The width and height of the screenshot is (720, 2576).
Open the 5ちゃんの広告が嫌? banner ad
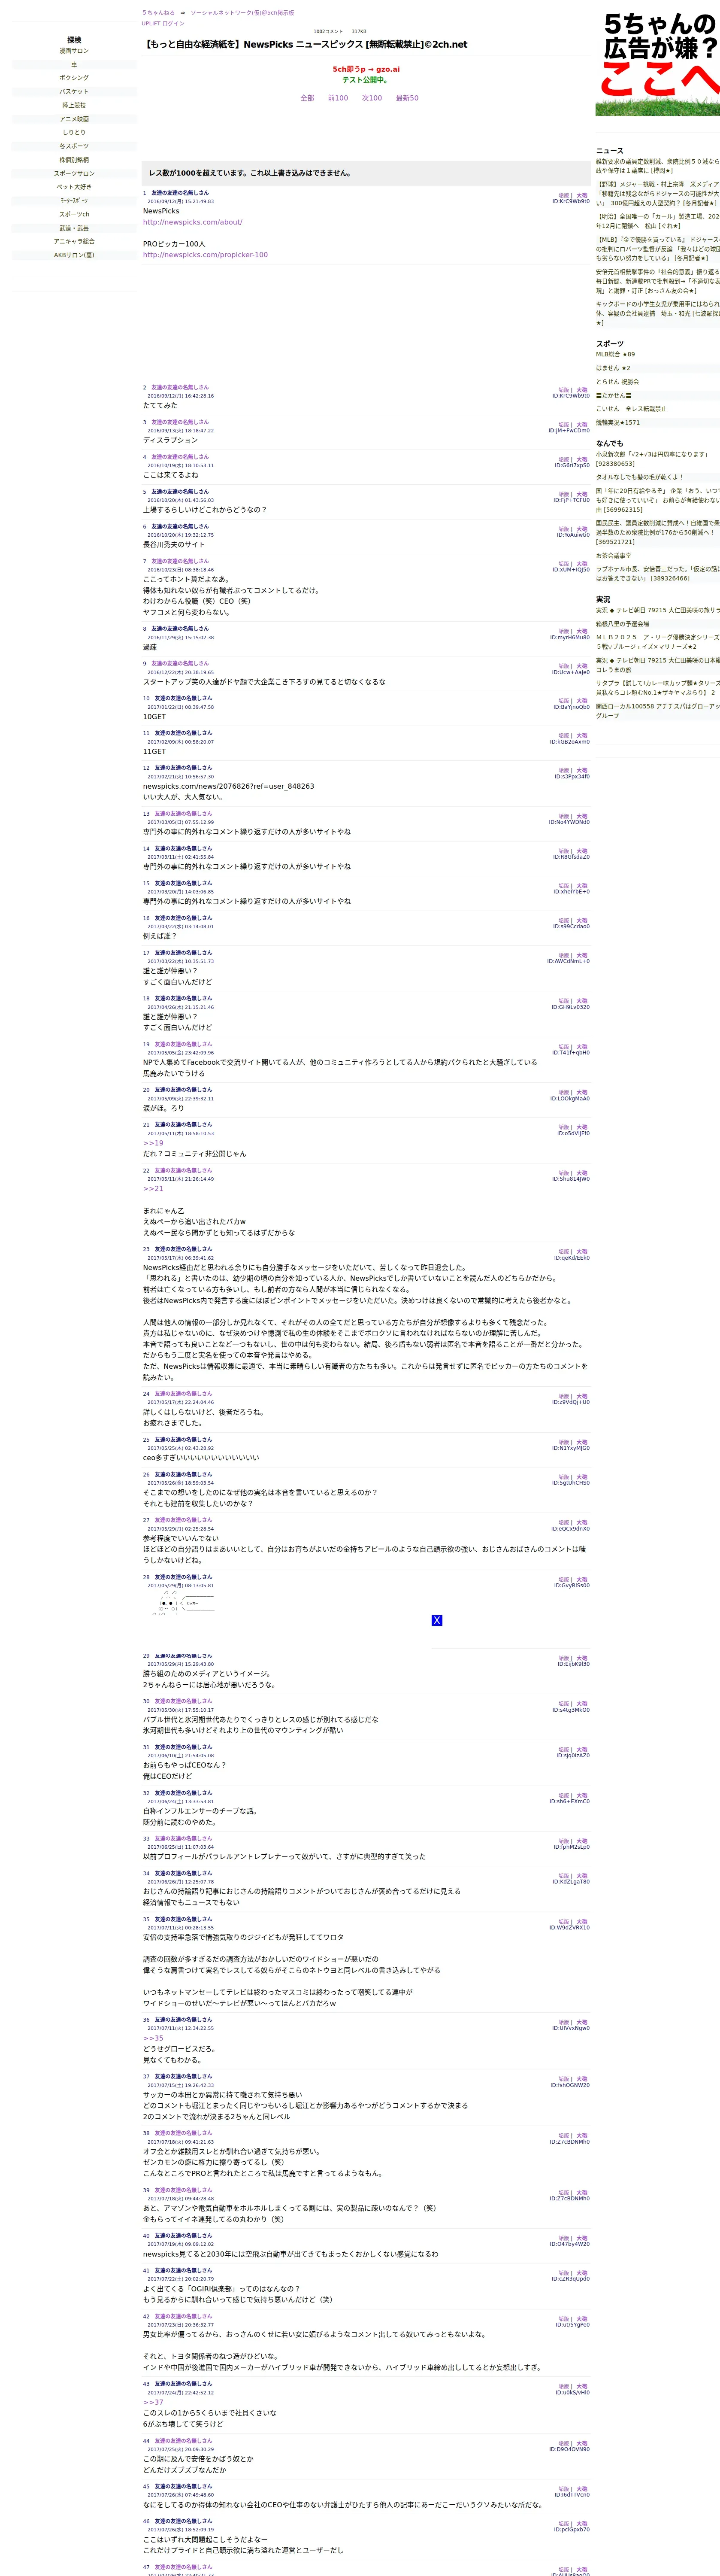pos(658,63)
